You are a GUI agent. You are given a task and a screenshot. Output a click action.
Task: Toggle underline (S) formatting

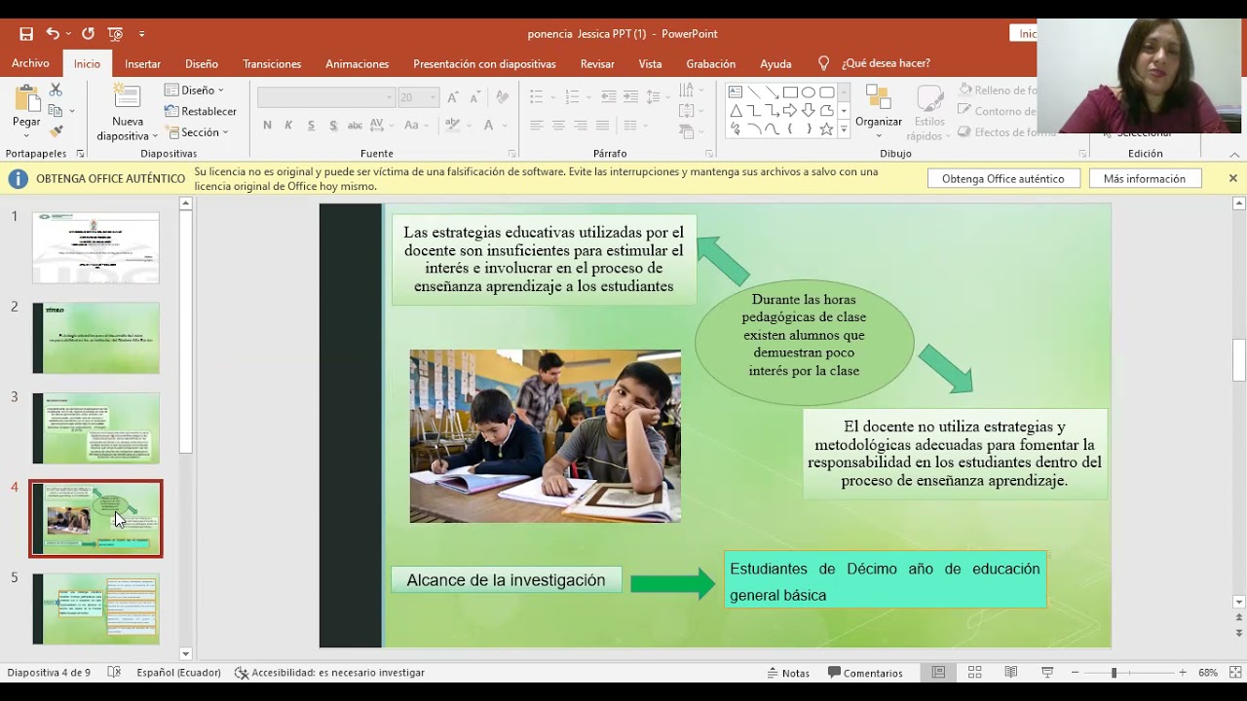point(311,126)
